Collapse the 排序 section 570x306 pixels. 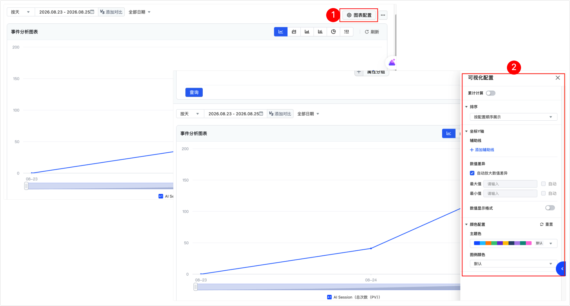click(x=466, y=107)
